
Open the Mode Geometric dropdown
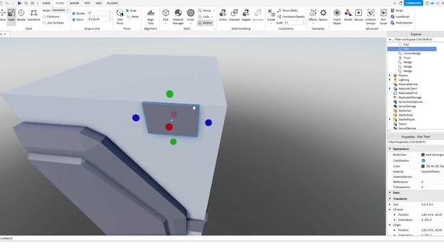60,10
